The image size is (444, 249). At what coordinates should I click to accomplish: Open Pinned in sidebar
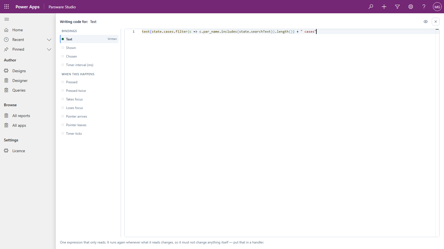[18, 49]
